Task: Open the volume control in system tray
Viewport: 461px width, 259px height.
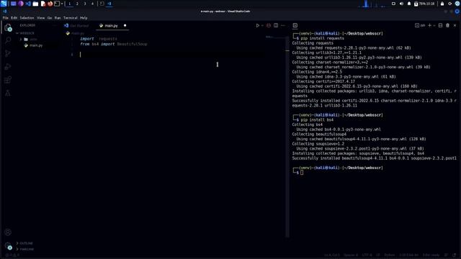Action: 401,4
